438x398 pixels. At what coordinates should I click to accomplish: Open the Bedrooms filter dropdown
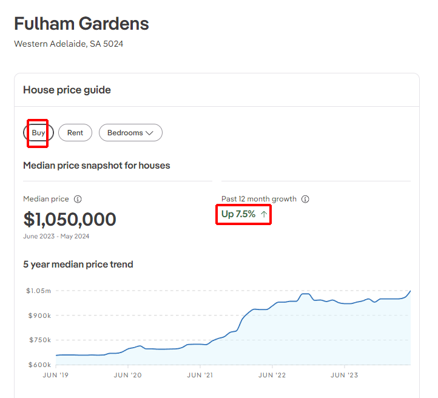click(130, 133)
